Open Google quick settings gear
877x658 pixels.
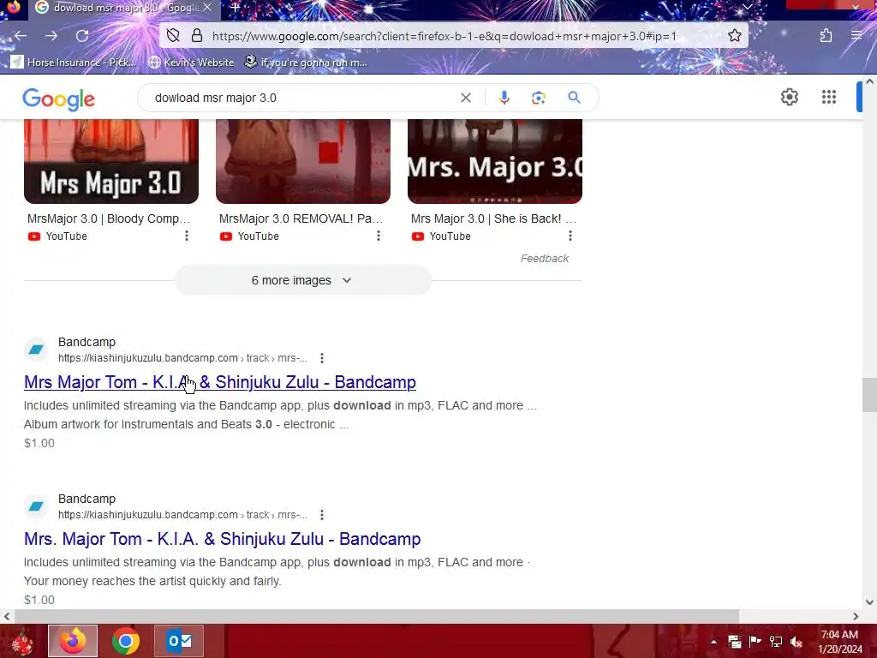click(x=789, y=98)
